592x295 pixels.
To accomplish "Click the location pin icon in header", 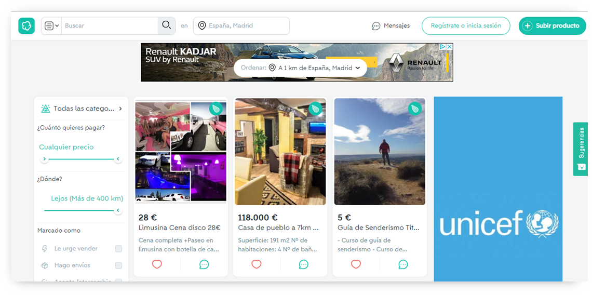I will click(202, 25).
